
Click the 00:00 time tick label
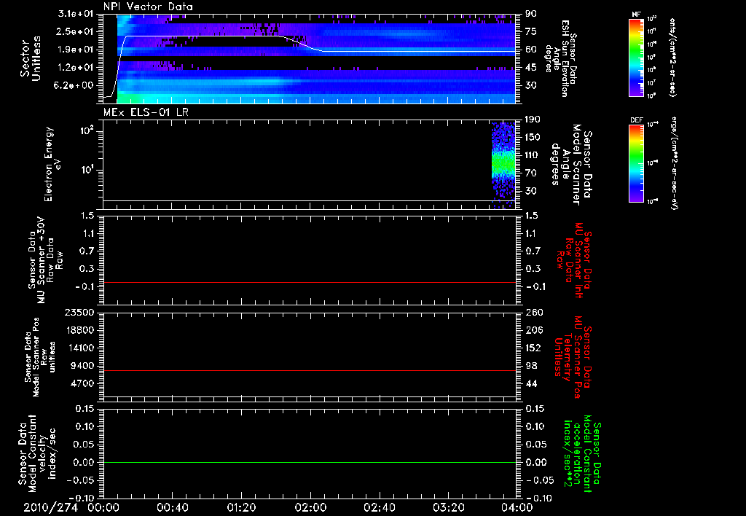coord(103,507)
